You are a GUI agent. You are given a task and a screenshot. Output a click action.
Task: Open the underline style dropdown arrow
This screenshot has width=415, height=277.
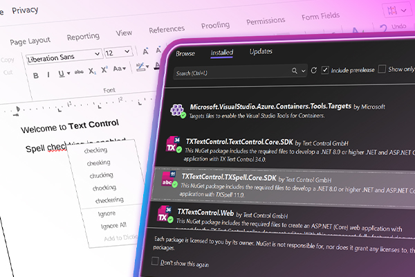68,73
